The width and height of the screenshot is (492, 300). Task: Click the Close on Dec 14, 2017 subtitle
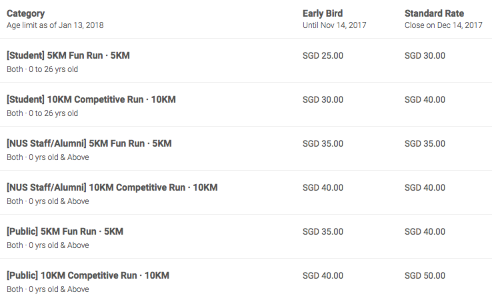[x=443, y=25]
